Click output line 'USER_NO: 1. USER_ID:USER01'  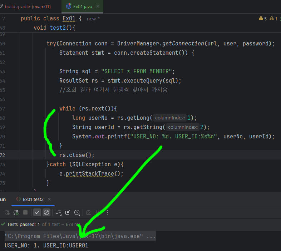tap(46, 245)
